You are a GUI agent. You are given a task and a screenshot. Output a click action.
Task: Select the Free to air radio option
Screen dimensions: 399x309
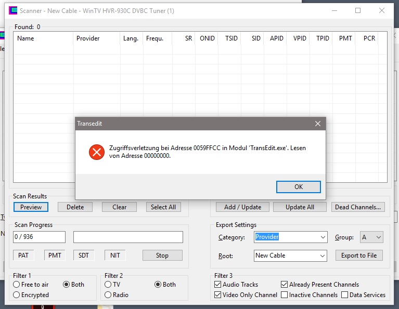click(17, 285)
